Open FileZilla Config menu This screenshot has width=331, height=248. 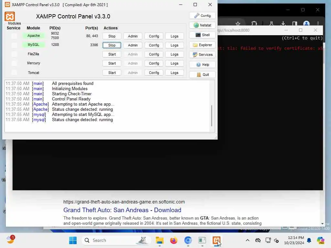(x=154, y=54)
